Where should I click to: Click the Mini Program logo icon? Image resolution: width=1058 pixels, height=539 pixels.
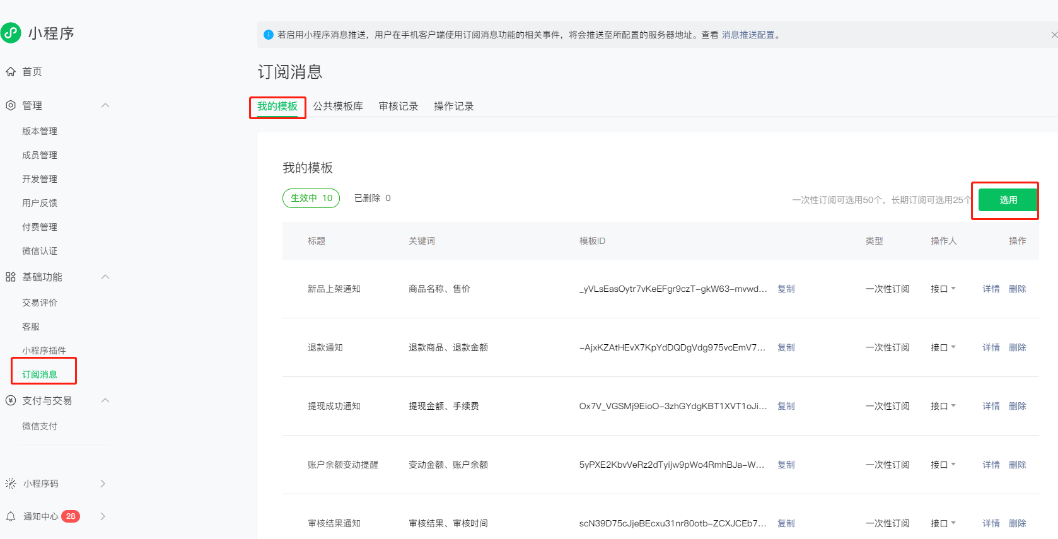click(11, 33)
